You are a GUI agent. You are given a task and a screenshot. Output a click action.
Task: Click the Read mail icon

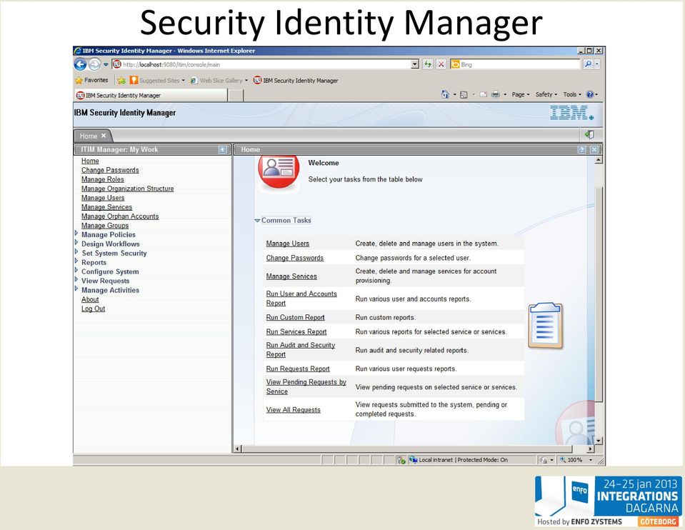click(x=483, y=94)
